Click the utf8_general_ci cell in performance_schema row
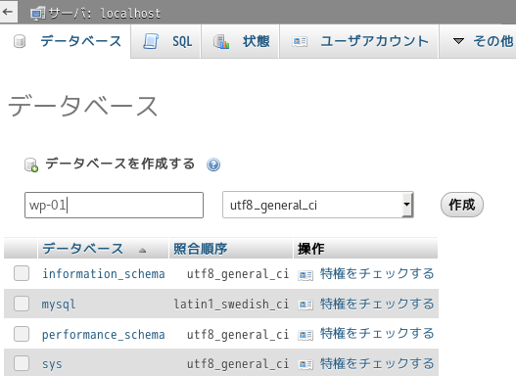This screenshot has height=376, width=516. point(238,335)
